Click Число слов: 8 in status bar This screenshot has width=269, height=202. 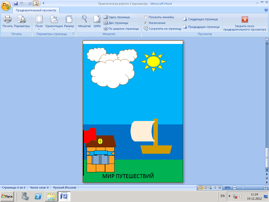[39, 188]
